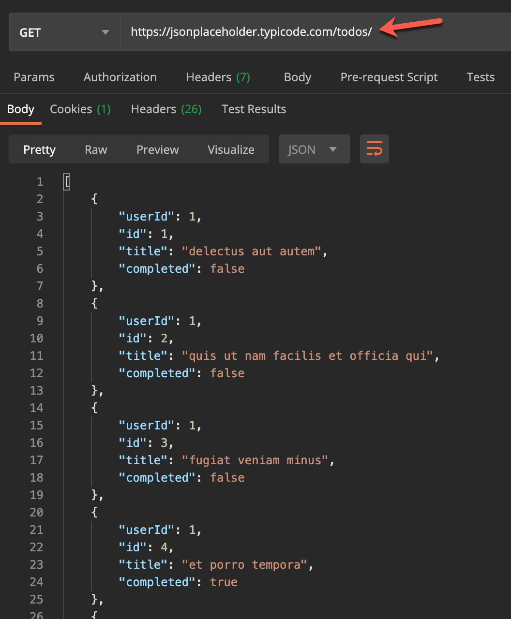Select the underlined response Body tab

pos(21,109)
